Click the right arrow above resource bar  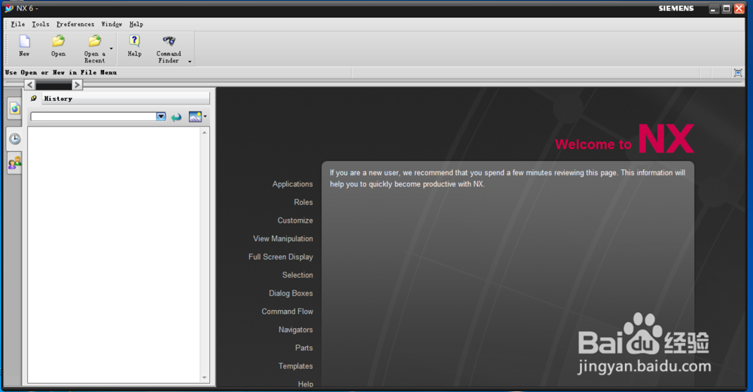click(77, 85)
